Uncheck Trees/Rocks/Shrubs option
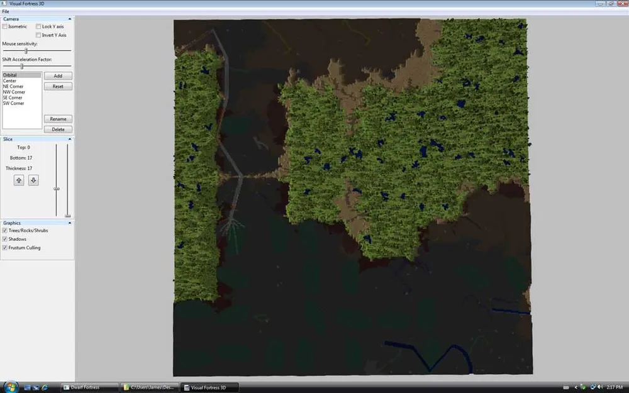 click(x=4, y=231)
